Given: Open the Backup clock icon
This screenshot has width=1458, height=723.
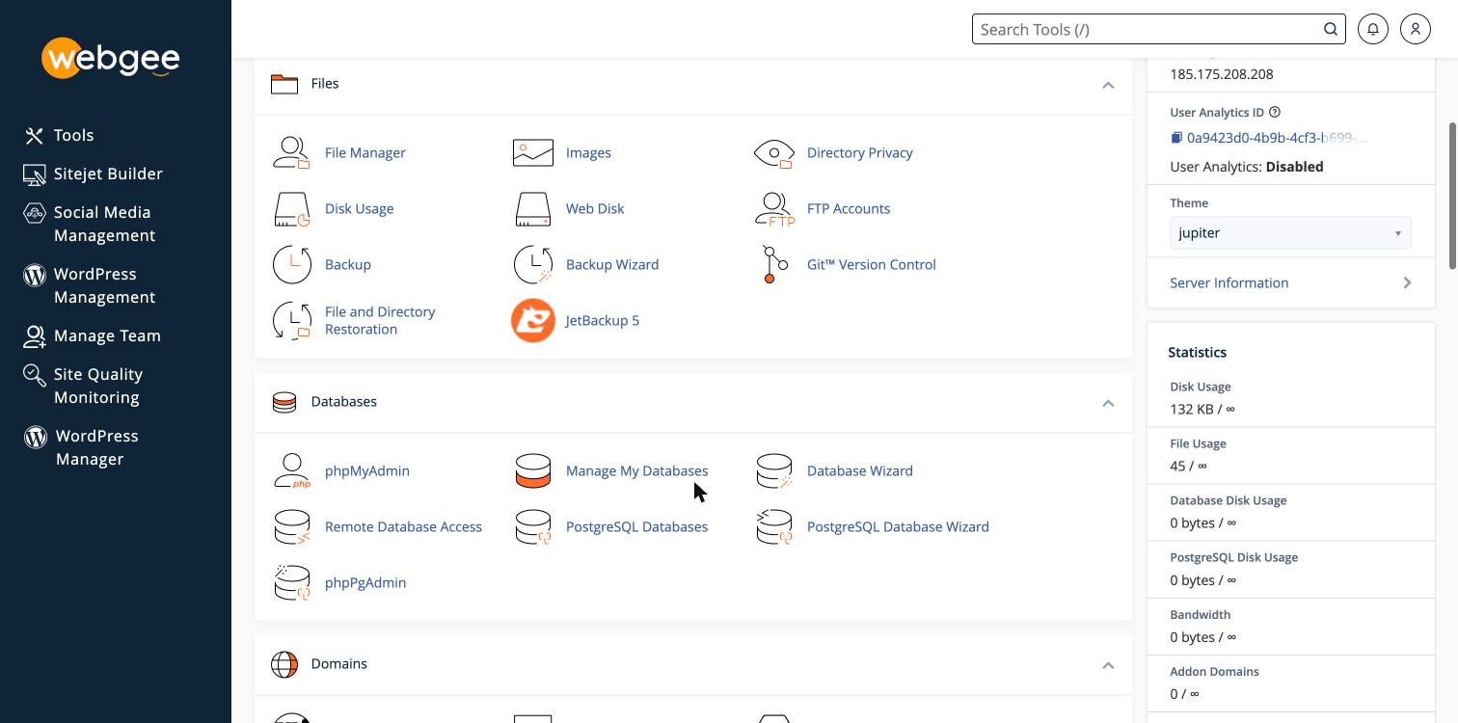Looking at the screenshot, I should [291, 264].
